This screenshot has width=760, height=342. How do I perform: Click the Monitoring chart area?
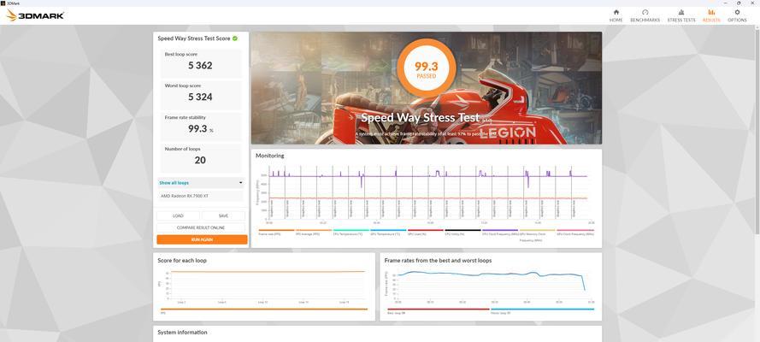pos(427,194)
